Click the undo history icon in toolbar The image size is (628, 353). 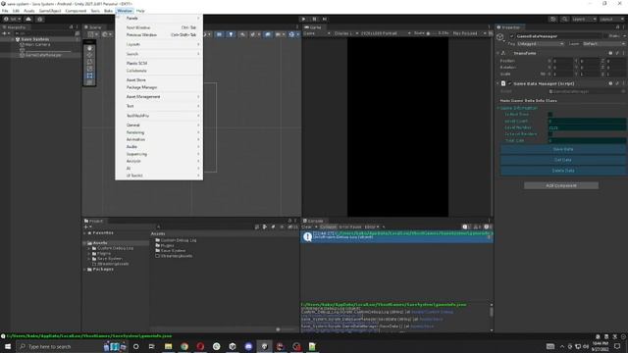pos(553,19)
